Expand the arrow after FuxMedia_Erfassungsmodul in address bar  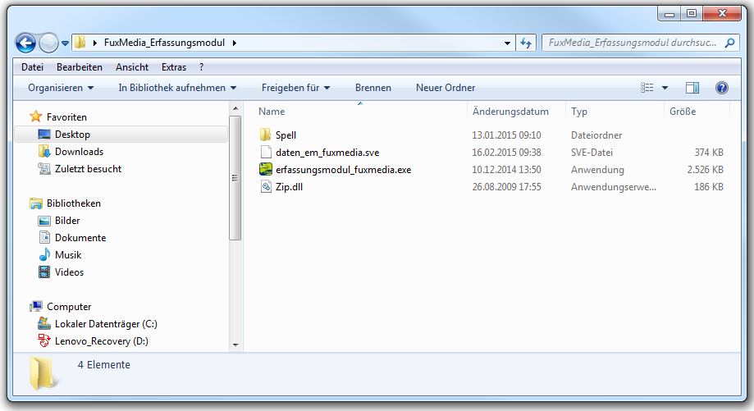[x=234, y=43]
